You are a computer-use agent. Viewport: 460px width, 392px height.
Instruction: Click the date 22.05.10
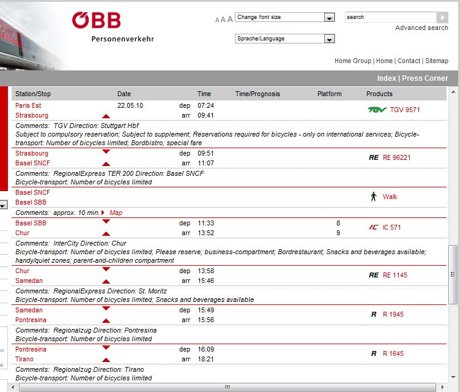click(x=130, y=105)
